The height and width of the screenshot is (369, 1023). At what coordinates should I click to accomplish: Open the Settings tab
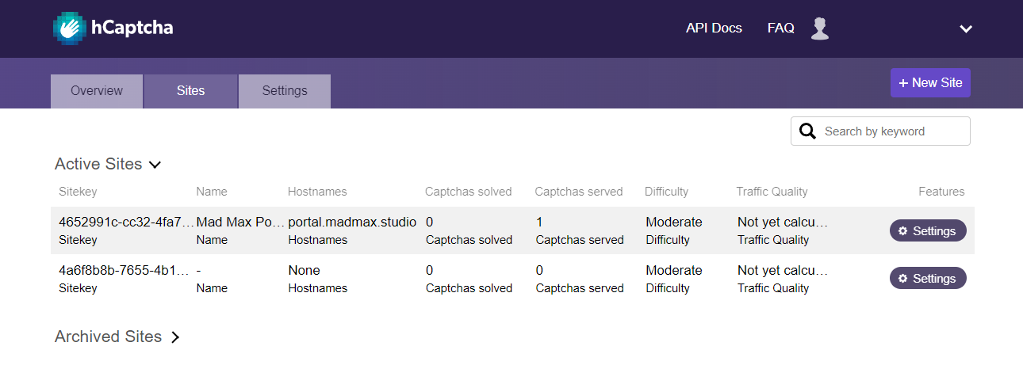point(284,91)
